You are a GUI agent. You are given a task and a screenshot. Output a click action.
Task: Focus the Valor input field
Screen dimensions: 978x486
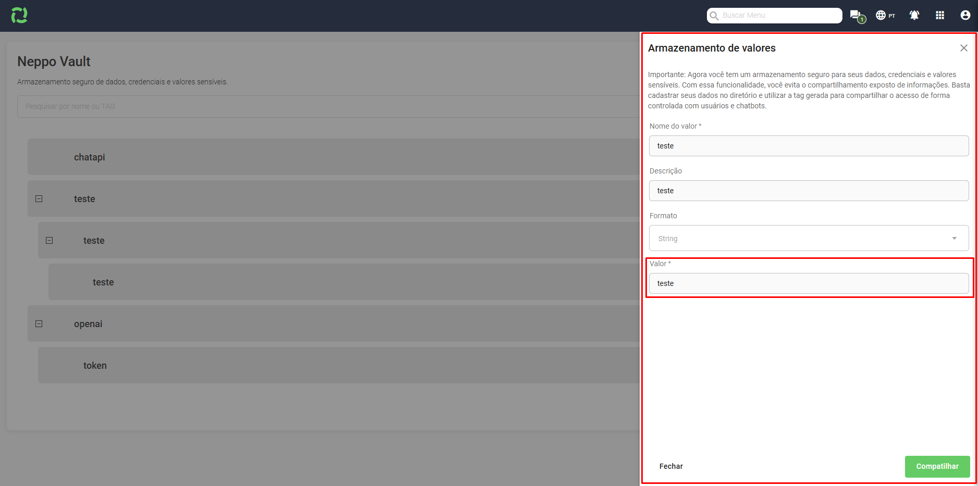(x=809, y=283)
